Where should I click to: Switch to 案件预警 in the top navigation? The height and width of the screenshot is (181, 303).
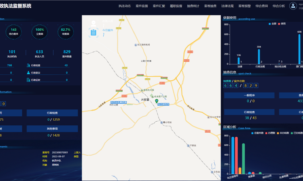pos(244,6)
